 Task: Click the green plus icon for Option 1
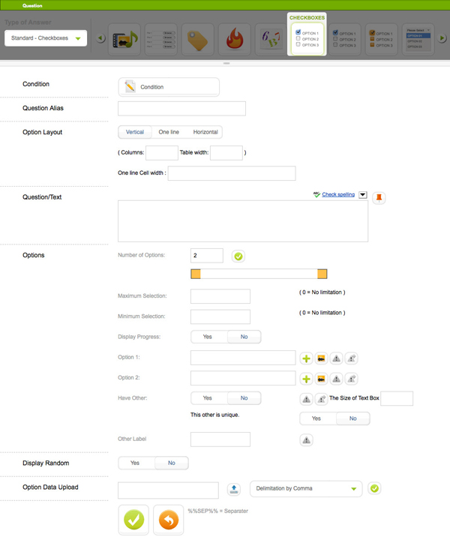click(x=306, y=358)
